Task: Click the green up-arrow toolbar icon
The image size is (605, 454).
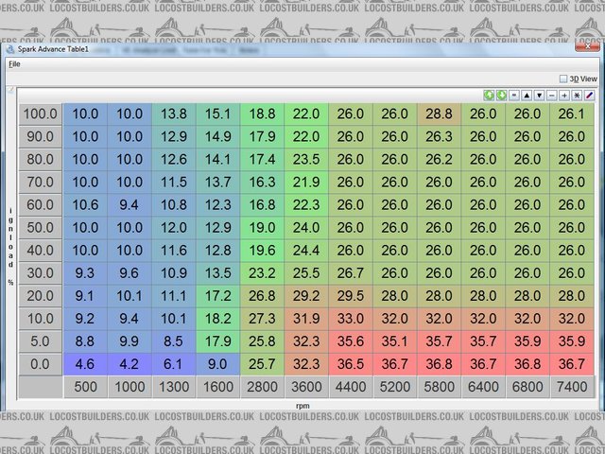Action: pyautogui.click(x=489, y=95)
